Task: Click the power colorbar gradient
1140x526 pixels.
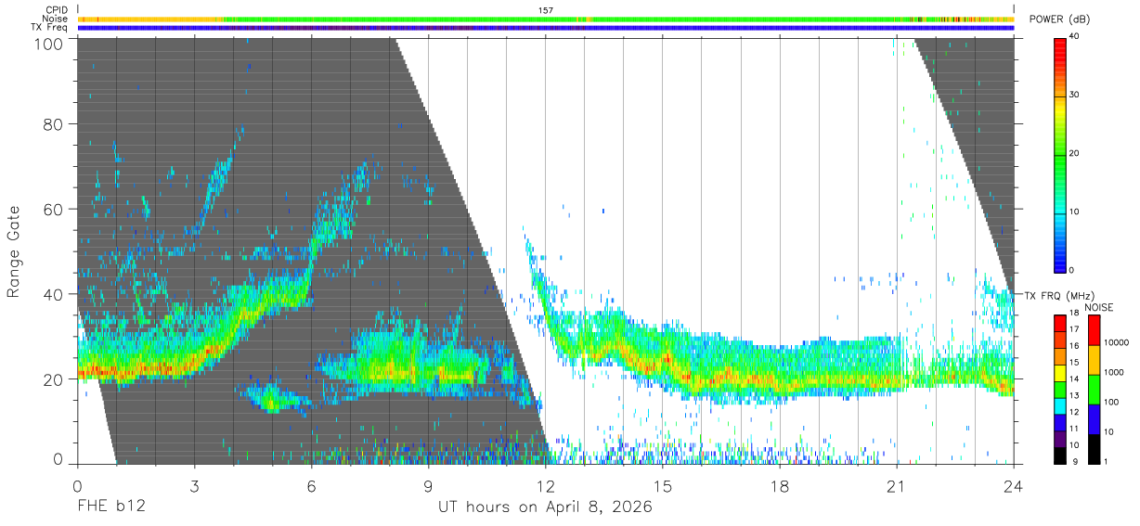Action: click(1060, 154)
